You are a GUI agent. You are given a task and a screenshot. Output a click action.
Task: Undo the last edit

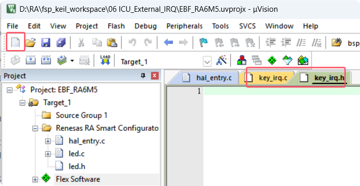(132, 42)
